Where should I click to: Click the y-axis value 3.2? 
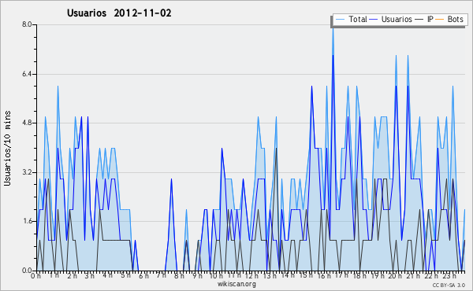[27, 172]
